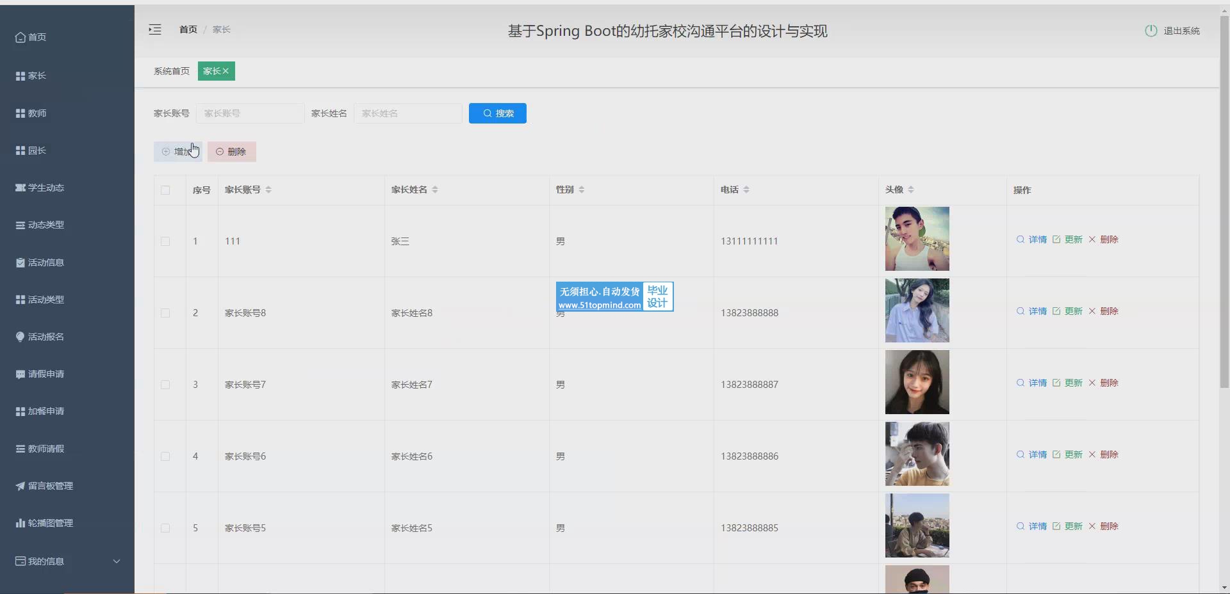Click the phone number 13823888887
Image resolution: width=1230 pixels, height=594 pixels.
tap(750, 385)
